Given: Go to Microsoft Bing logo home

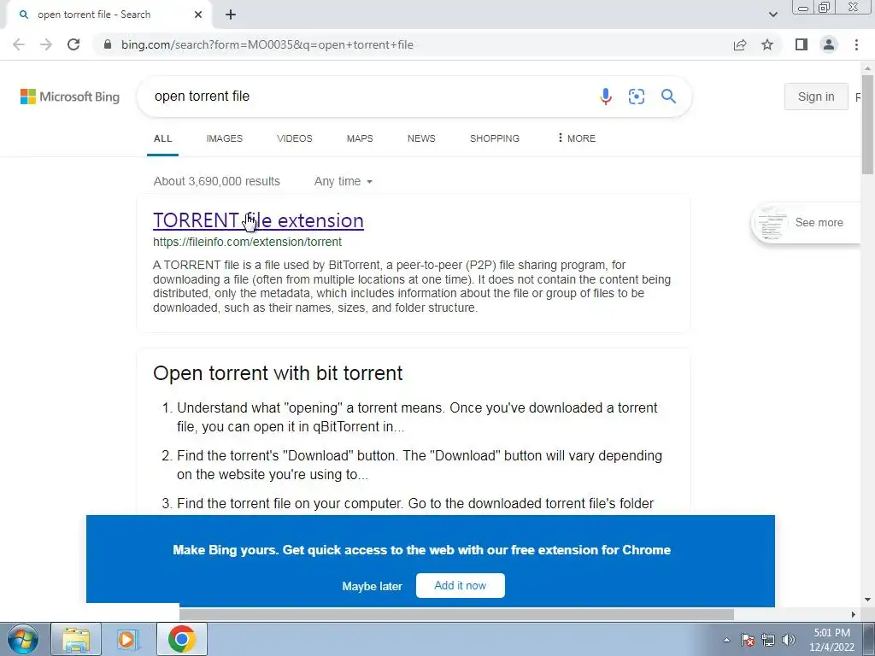Looking at the screenshot, I should point(70,97).
